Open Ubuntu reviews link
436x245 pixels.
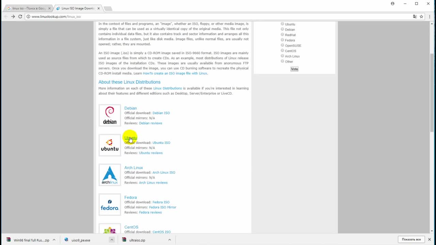(151, 153)
